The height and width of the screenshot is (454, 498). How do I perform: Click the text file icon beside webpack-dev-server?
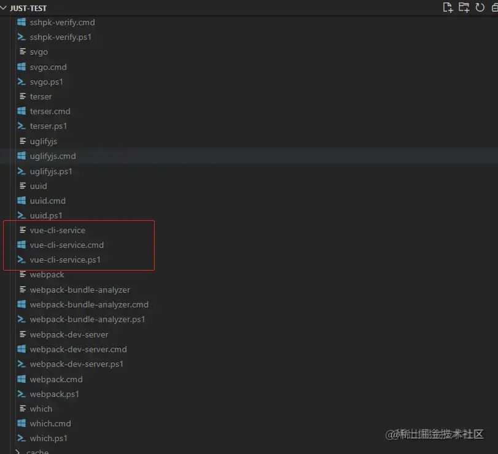(23, 334)
